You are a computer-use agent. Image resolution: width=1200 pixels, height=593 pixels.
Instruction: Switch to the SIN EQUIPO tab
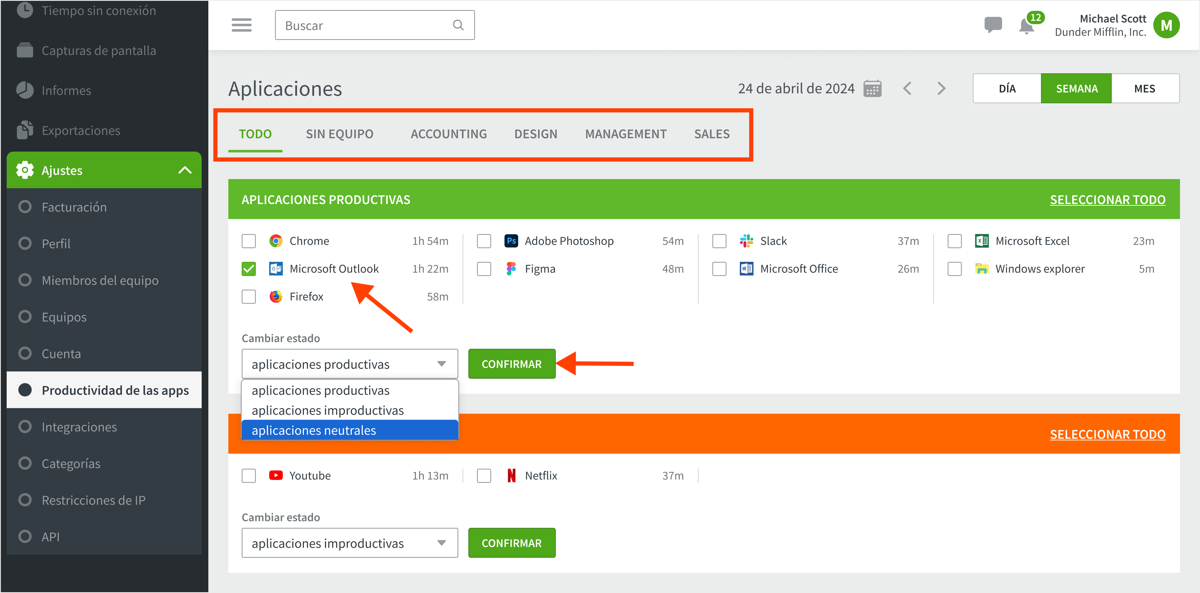[x=340, y=134]
